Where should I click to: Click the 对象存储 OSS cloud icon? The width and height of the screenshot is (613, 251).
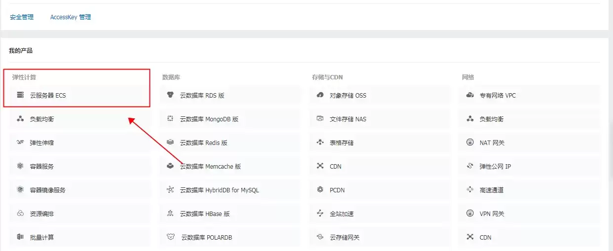(x=320, y=95)
